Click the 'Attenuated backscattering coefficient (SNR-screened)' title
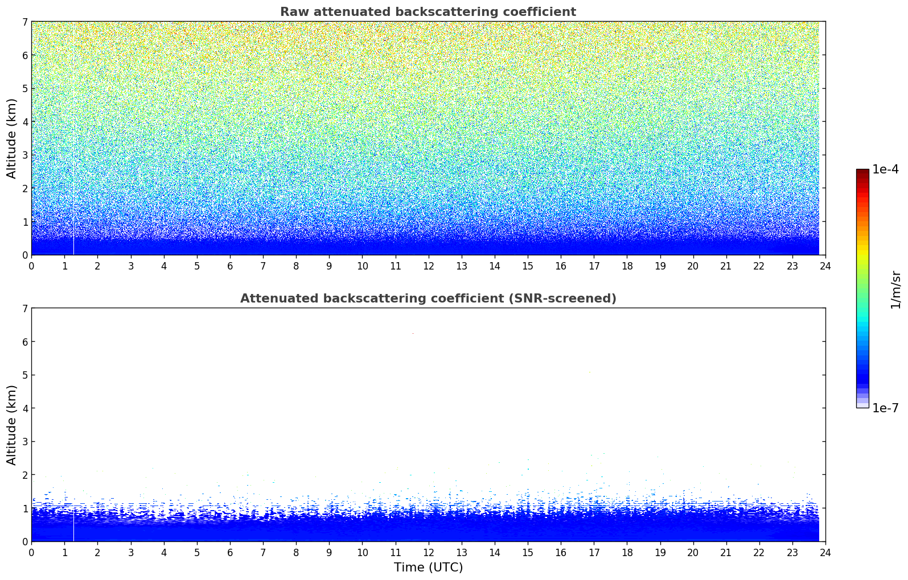This screenshot has width=908, height=580. tap(428, 299)
